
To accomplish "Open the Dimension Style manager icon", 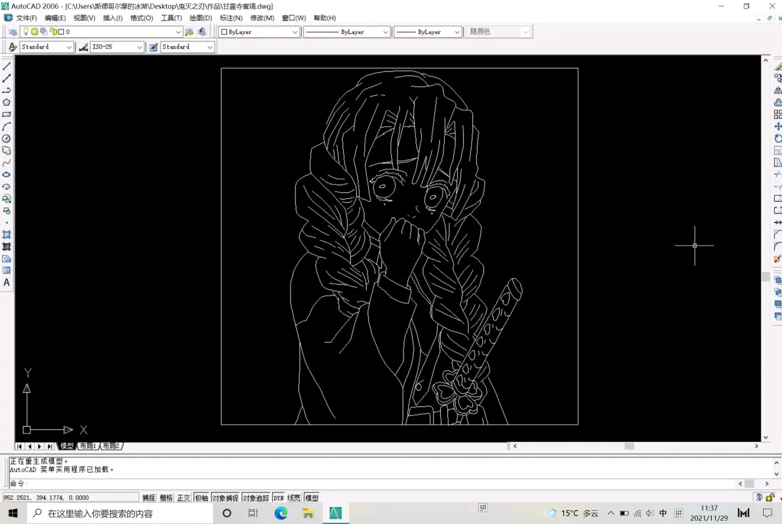I will pyautogui.click(x=83, y=47).
